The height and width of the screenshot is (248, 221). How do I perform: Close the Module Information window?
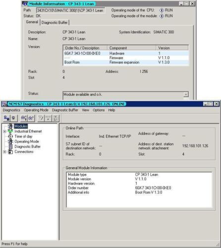tap(192, 3)
